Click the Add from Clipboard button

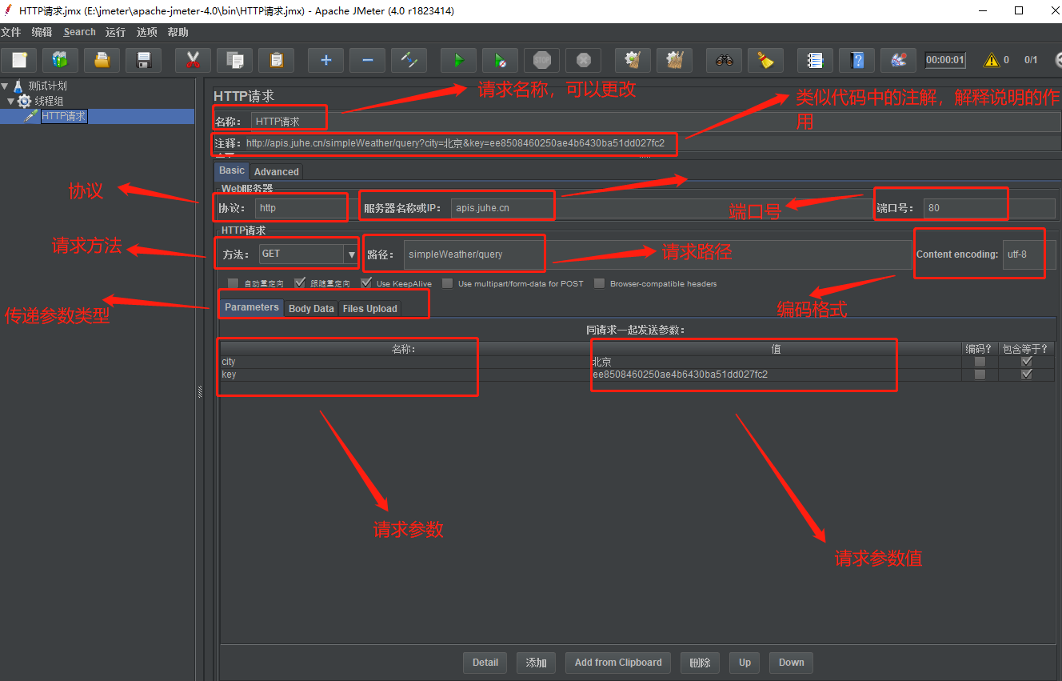click(618, 663)
